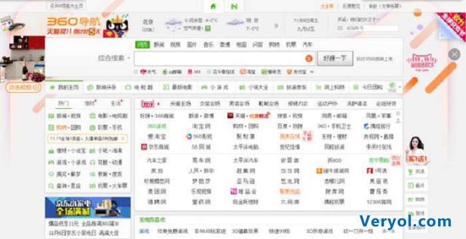Click the user icon at site grid edge
The width and height of the screenshot is (466, 239).
pos(398,120)
